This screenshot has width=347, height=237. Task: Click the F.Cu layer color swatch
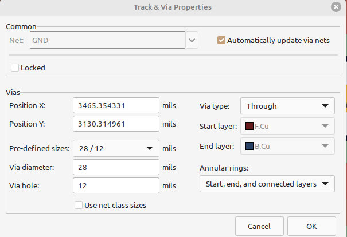tap(249, 126)
